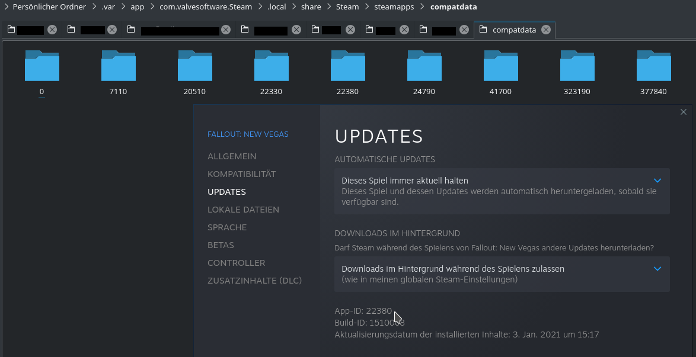Click the Aktualisierungsdatum line

(x=467, y=335)
